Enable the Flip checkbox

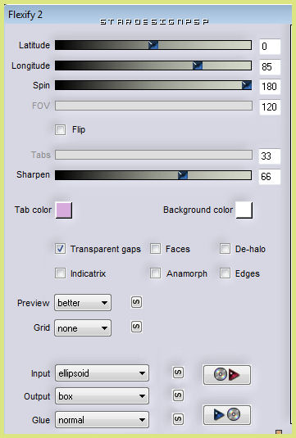point(60,130)
